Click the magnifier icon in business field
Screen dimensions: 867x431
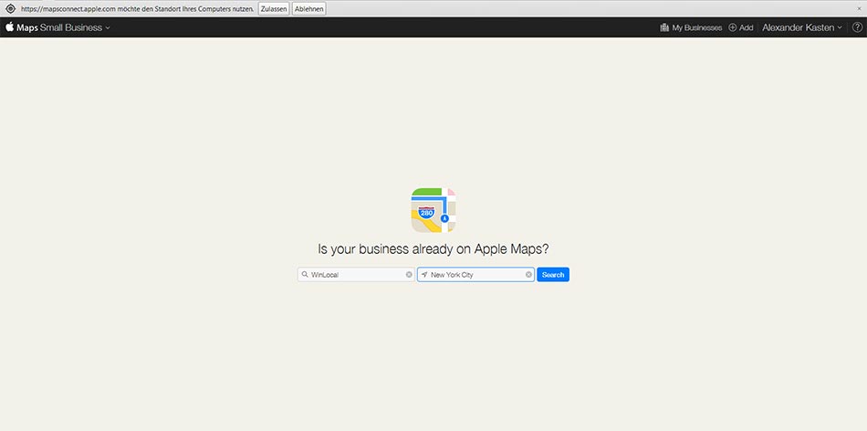tap(305, 275)
